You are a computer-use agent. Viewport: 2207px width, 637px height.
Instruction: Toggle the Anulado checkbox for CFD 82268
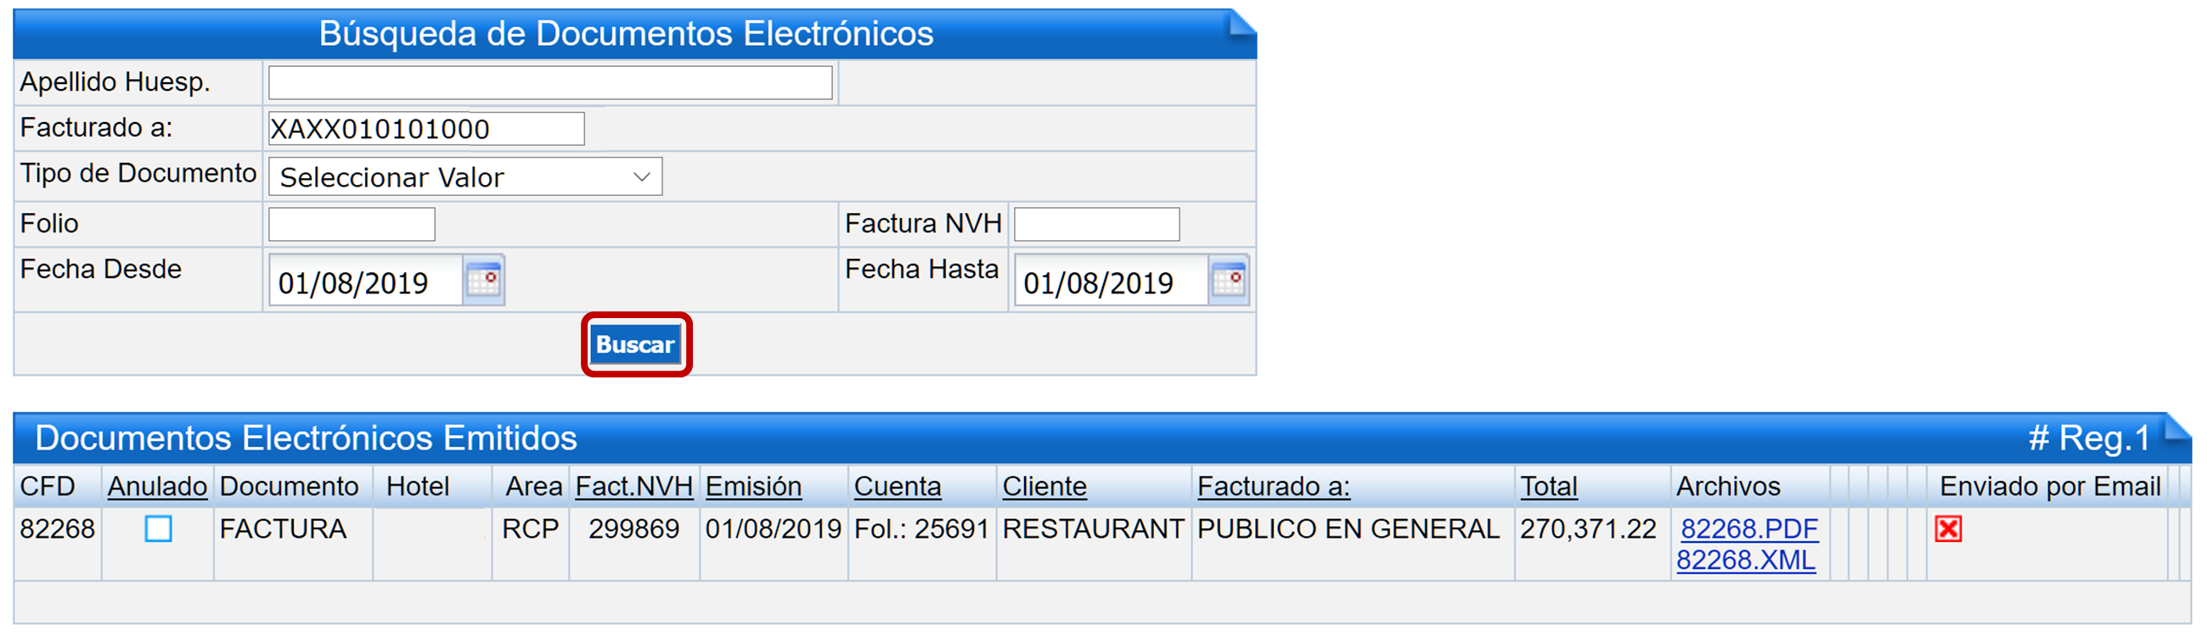click(x=159, y=529)
